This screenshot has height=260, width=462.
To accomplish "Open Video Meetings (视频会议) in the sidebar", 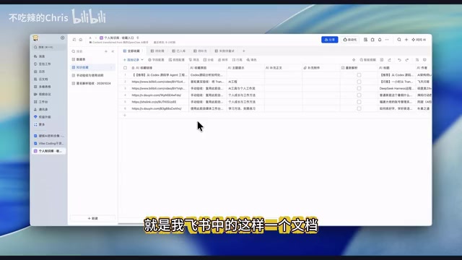I will [42, 95].
